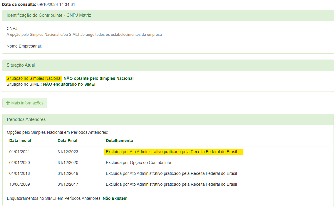Image resolution: width=335 pixels, height=208 pixels.
Task: Click the Não Existem SIMEI text
Action: coord(114,198)
